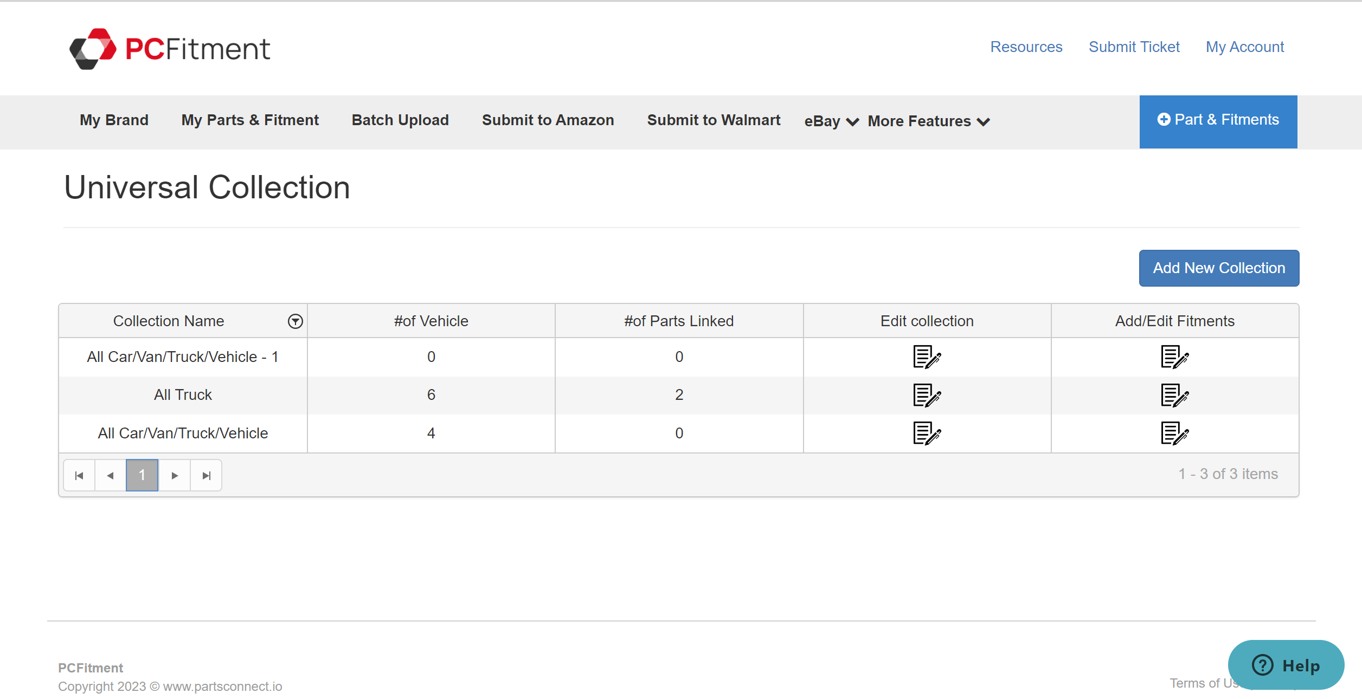
Task: Expand the eBay dropdown menu
Action: click(831, 121)
